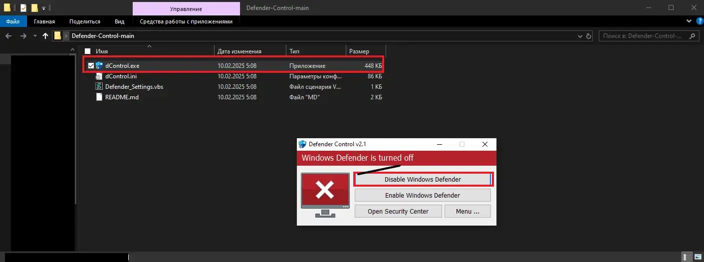The height and width of the screenshot is (262, 704).
Task: Go up one level with the up arrow
Action: pyautogui.click(x=45, y=36)
